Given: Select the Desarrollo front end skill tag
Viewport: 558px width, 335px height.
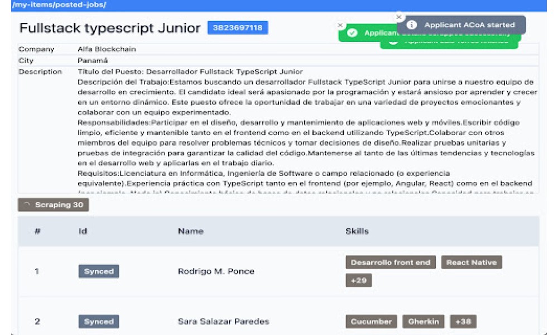Looking at the screenshot, I should click(x=391, y=262).
